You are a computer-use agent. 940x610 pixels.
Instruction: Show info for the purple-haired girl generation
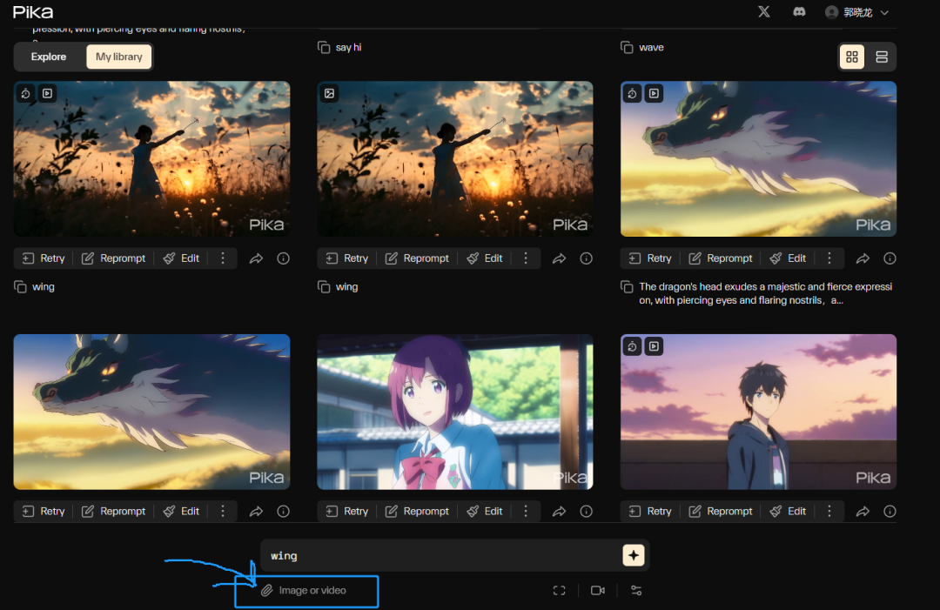587,511
